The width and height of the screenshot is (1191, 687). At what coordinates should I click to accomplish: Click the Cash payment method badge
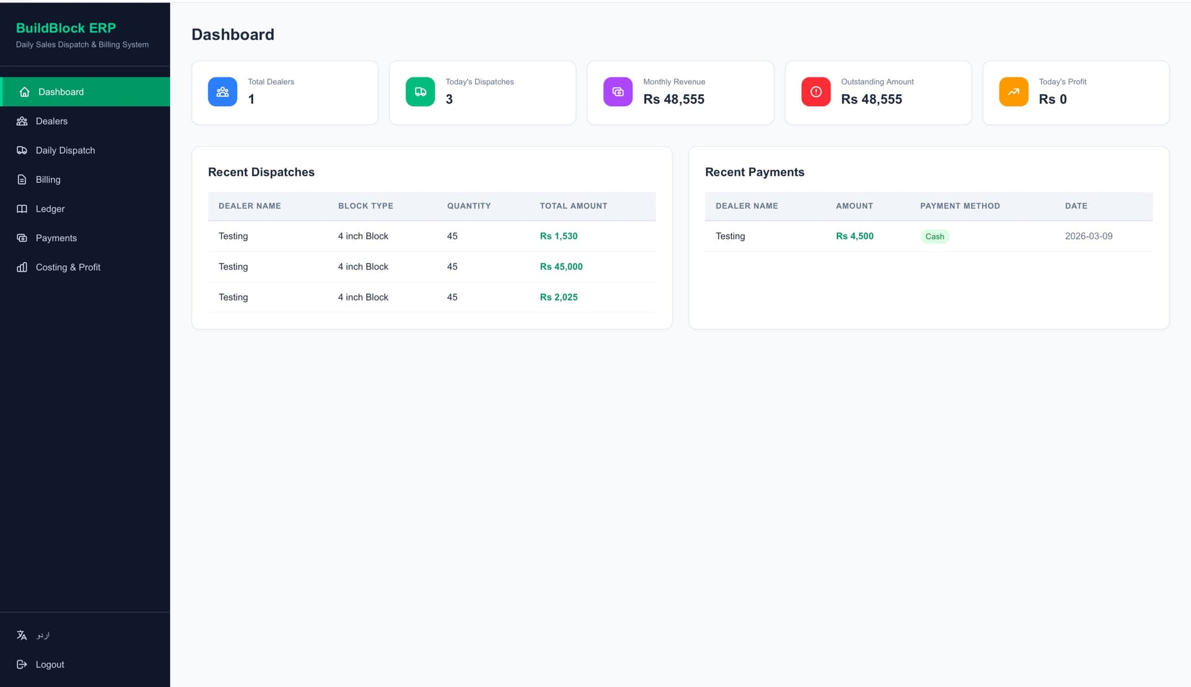pos(934,236)
